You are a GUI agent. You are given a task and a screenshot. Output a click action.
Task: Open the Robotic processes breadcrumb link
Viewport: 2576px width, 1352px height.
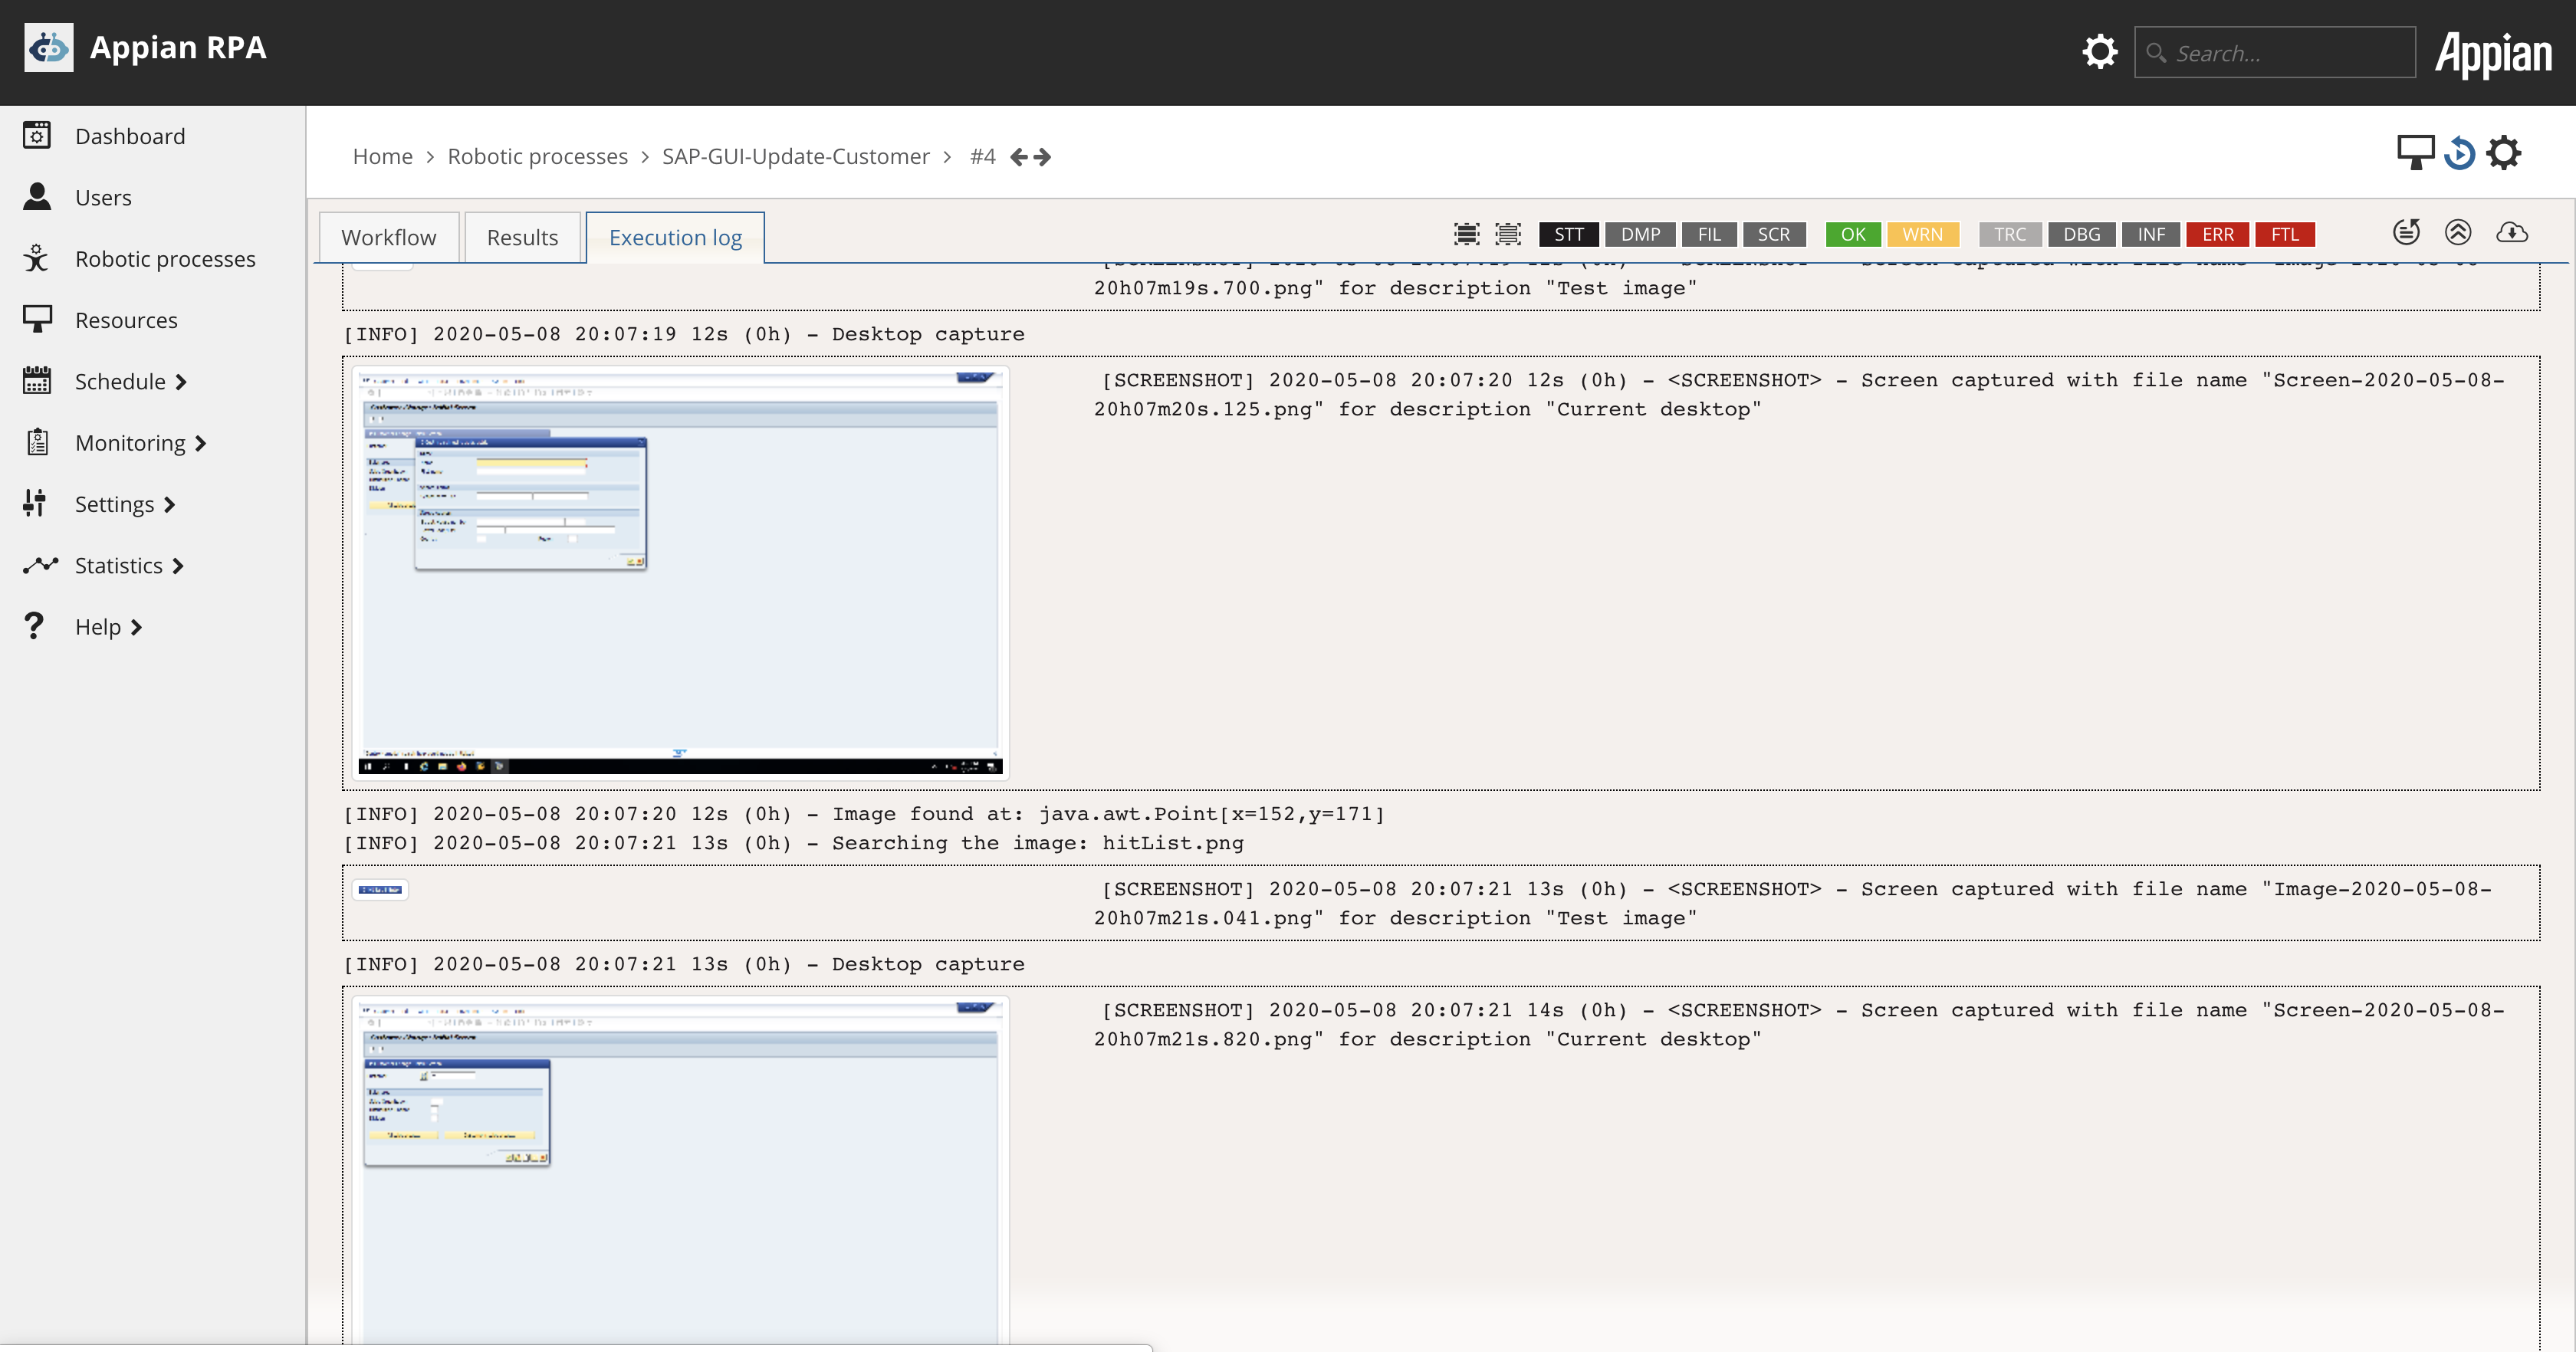pos(537,157)
